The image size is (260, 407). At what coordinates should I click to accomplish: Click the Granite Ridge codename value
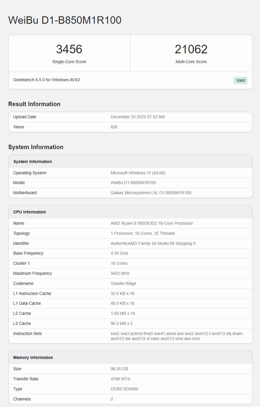(123, 283)
